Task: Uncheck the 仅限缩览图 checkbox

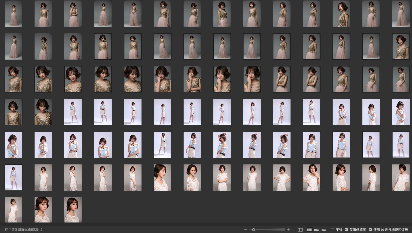Action: [x=346, y=230]
